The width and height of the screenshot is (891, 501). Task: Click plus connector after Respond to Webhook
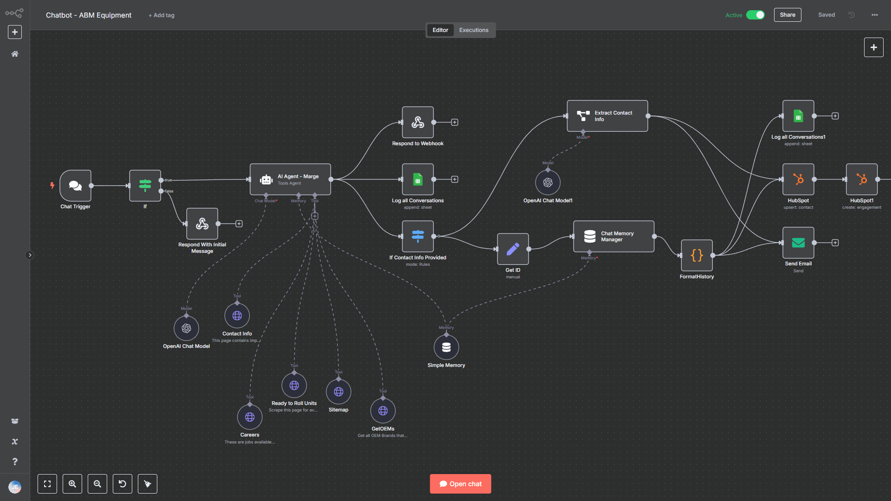click(x=455, y=122)
